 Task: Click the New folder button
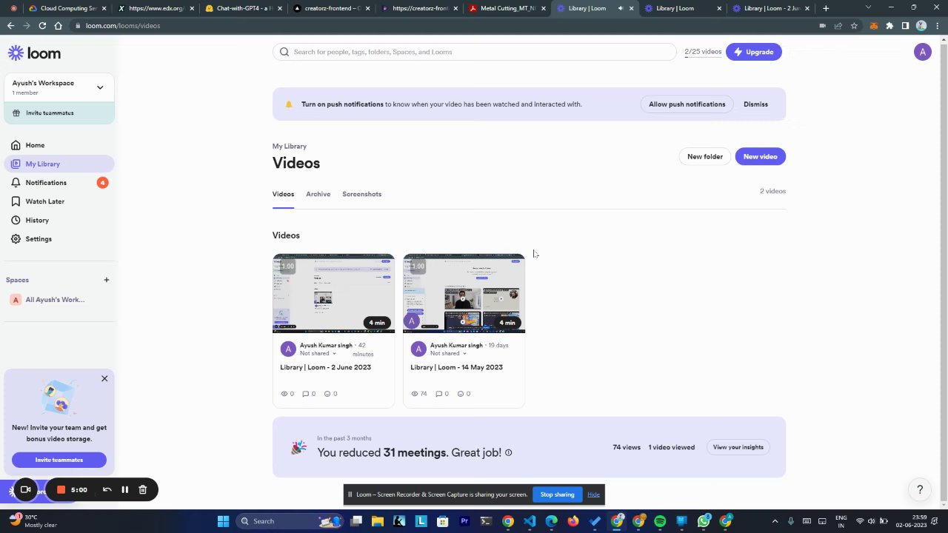(704, 156)
